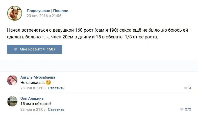Visit Оля Аникина's profile name link
Screen dimensions: 198x114
pos(32,98)
